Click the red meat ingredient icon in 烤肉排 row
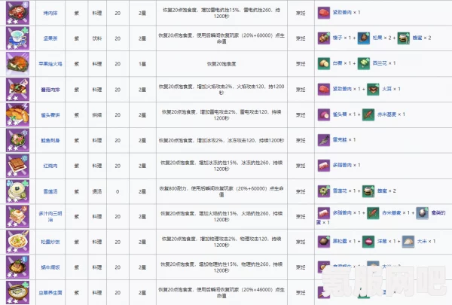 [324, 13]
